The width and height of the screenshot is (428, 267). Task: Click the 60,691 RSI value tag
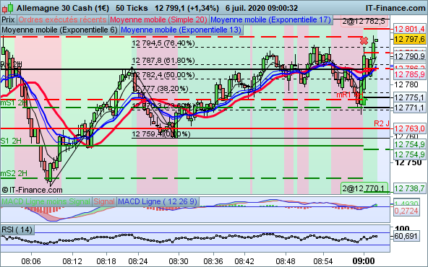click(406, 236)
